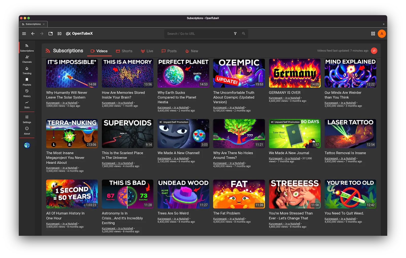Open 'You're More Stressed Than Ever' title
406x258 pixels.
tap(291, 216)
